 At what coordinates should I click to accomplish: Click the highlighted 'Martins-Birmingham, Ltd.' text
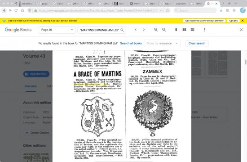91,84
